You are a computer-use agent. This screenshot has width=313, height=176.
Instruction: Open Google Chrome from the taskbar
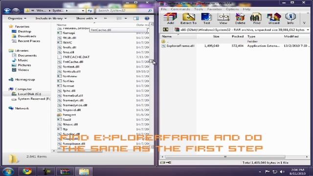(27, 172)
